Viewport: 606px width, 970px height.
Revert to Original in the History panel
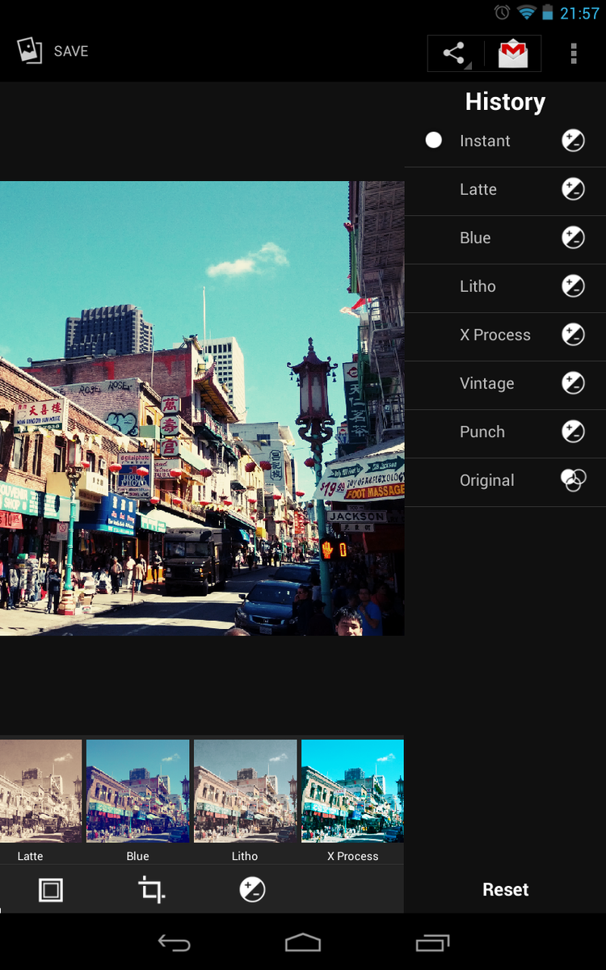(x=486, y=480)
